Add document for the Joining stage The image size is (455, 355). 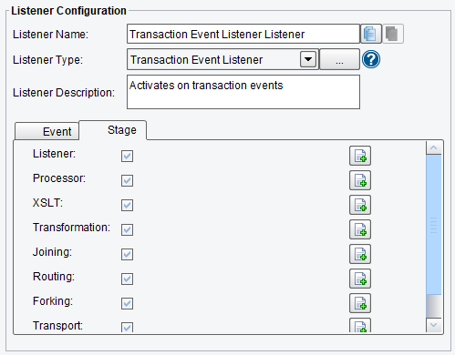360,254
